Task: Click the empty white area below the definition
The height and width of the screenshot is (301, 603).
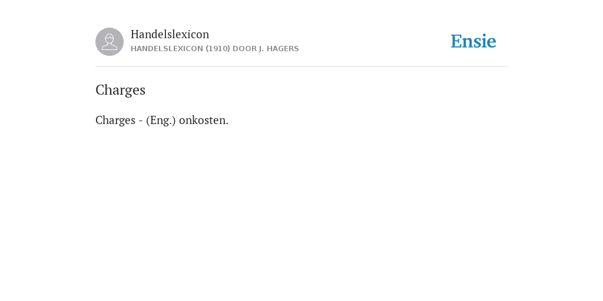Action: 301,211
